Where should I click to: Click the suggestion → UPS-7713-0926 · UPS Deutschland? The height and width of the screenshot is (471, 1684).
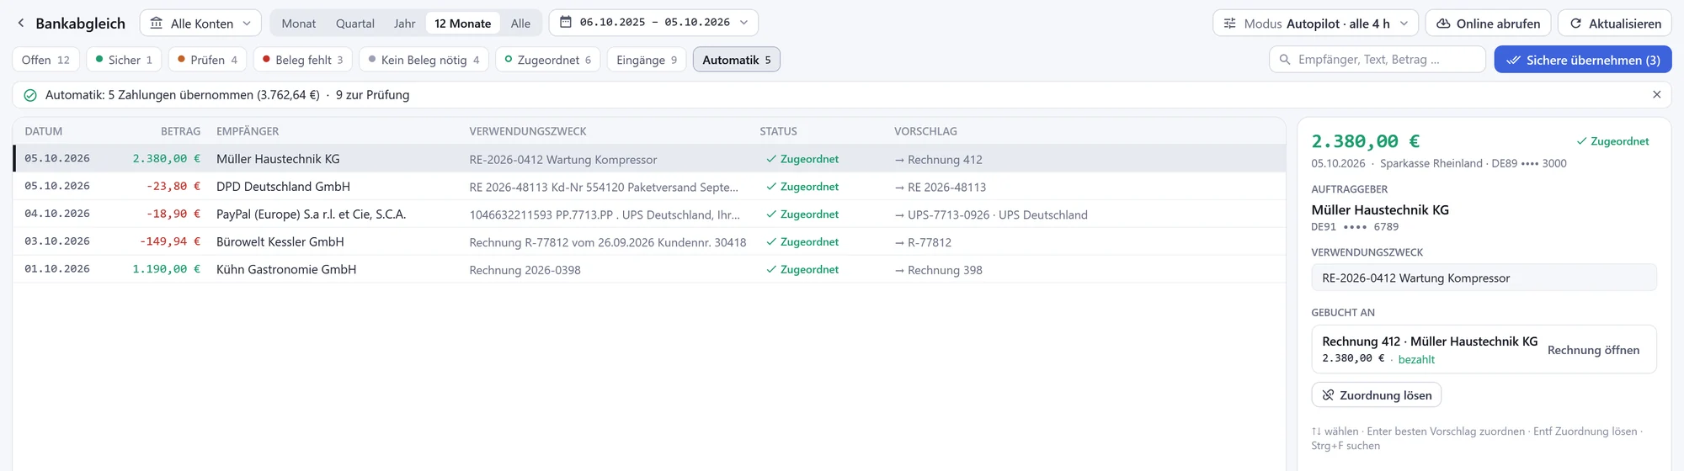[991, 214]
